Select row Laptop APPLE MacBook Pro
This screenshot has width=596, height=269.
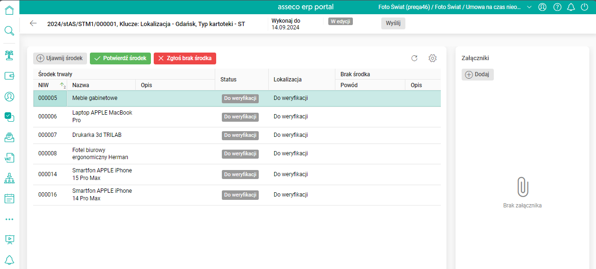click(x=237, y=117)
